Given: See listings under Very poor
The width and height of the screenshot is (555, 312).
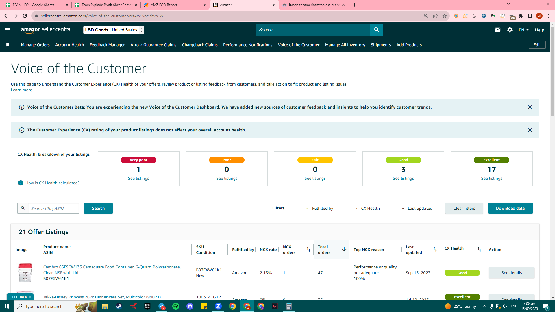Looking at the screenshot, I should point(138,178).
